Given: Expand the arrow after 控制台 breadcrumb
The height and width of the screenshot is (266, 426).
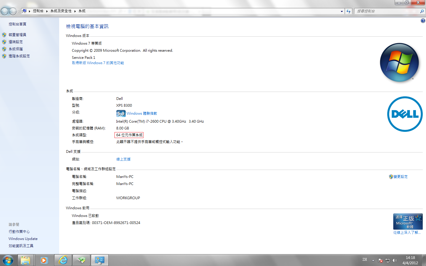Looking at the screenshot, I should (47, 11).
